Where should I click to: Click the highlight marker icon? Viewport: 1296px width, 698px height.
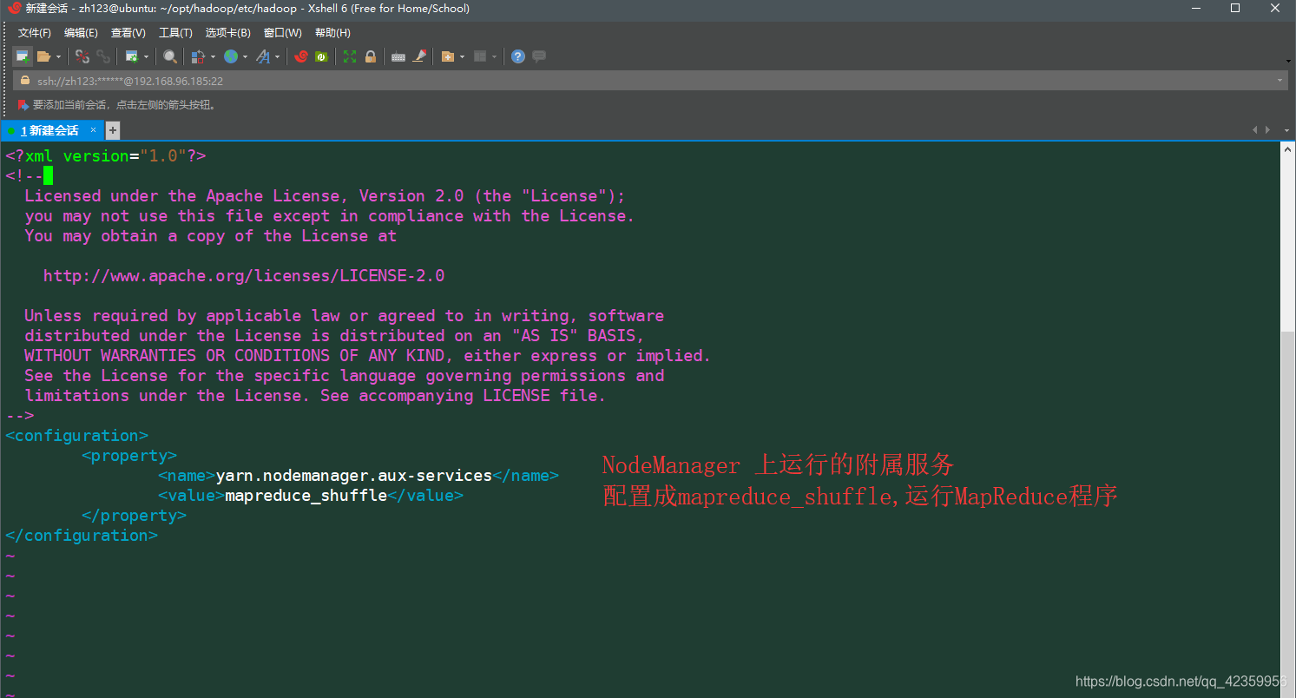click(x=420, y=56)
